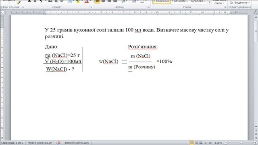The image size is (258, 145).
Task: Click the Select Browse Object round button
Action: [x=256, y=134]
